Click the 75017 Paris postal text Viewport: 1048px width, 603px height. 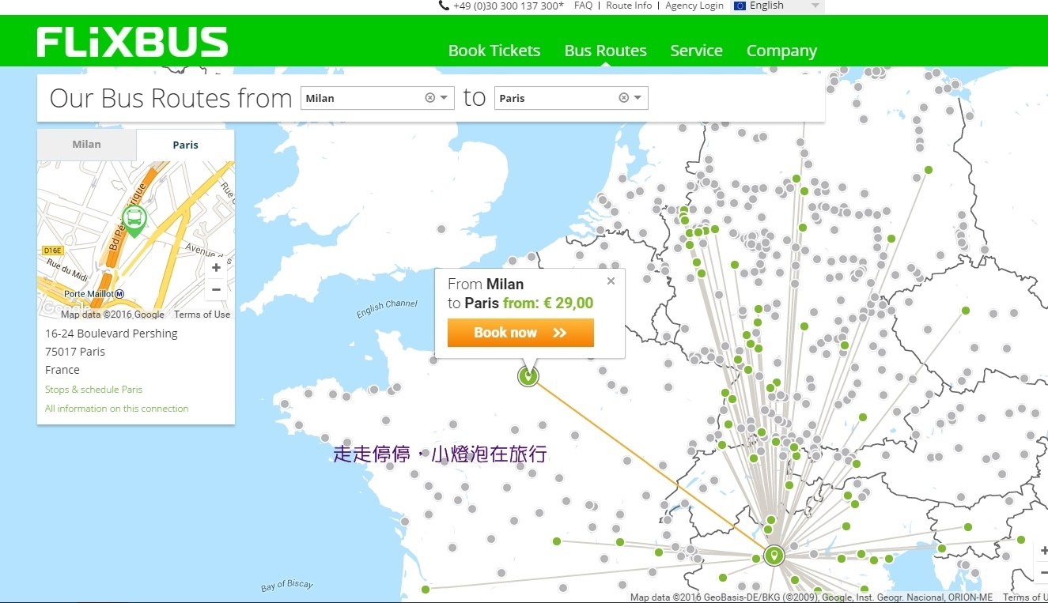(x=75, y=352)
